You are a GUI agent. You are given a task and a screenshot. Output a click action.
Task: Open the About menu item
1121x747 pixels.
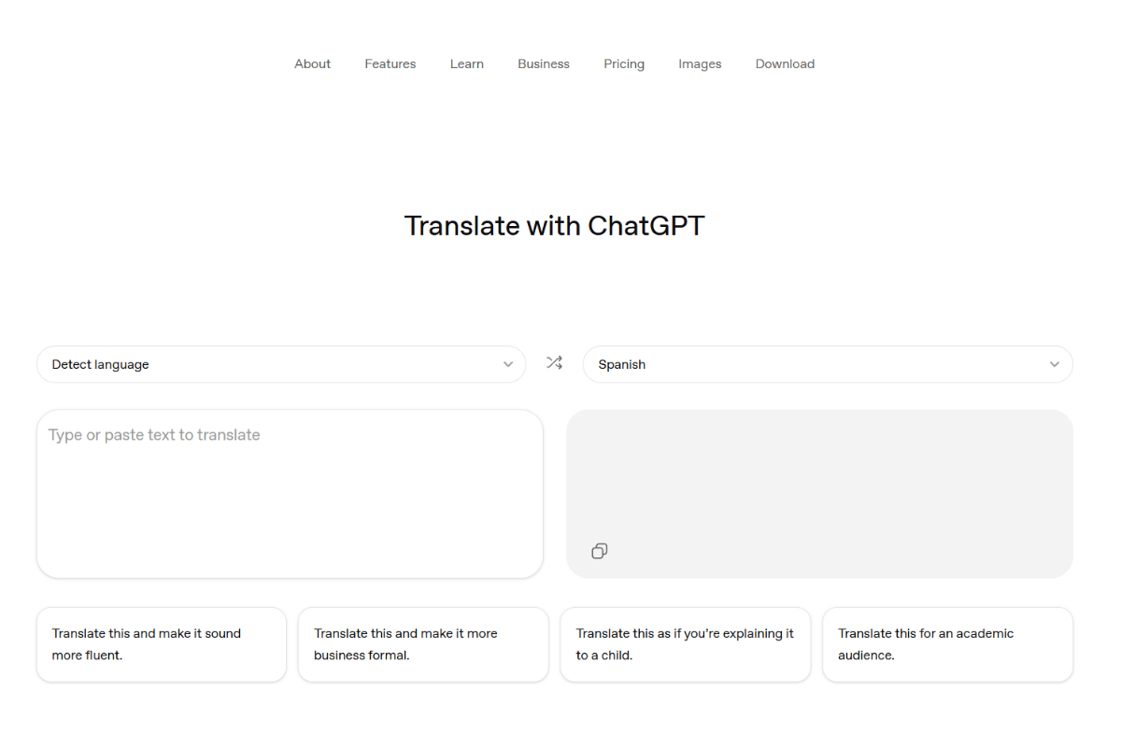pos(312,63)
